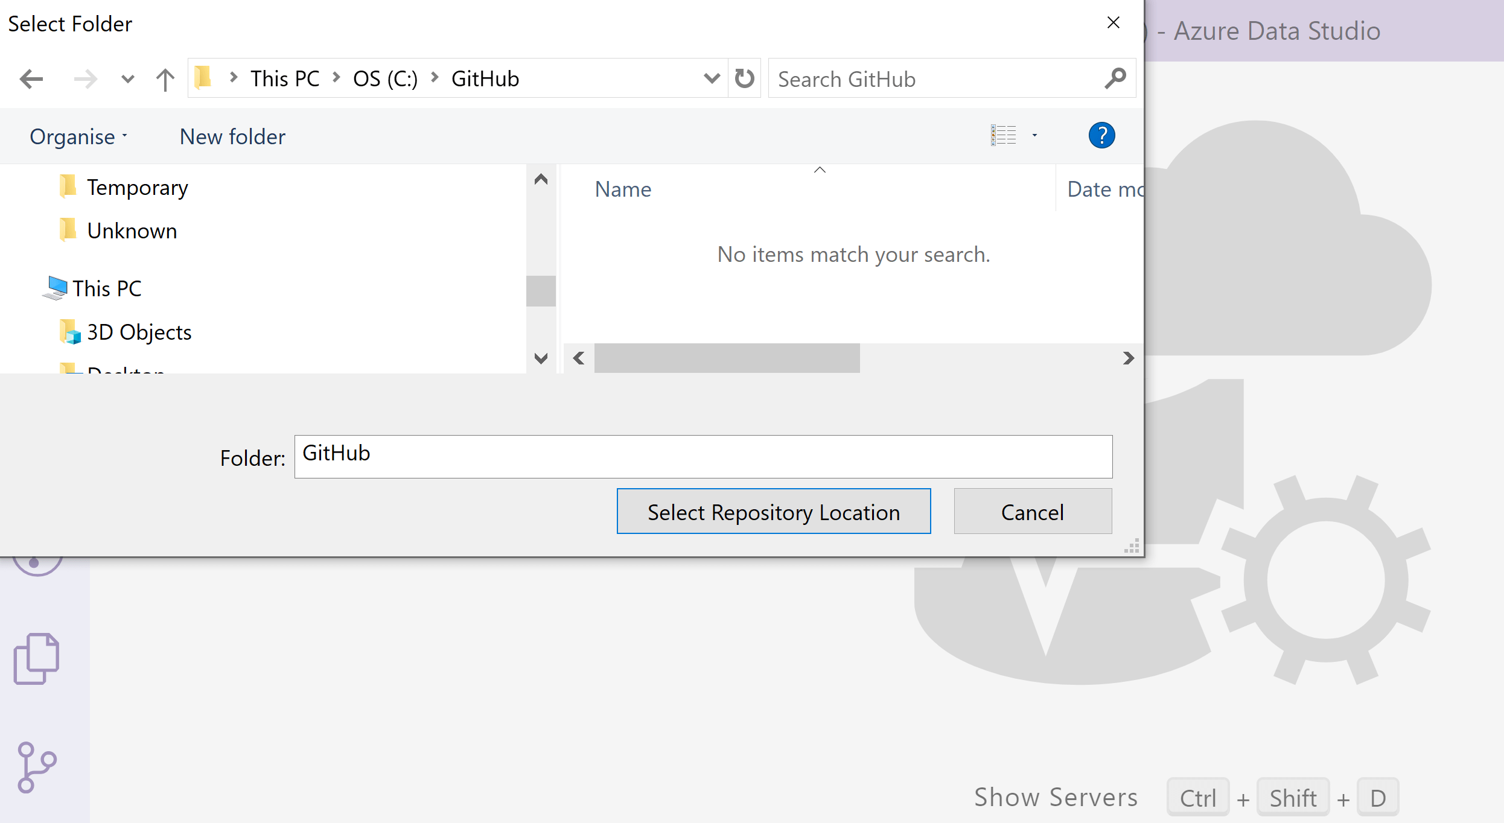Select This PC in navigation tree

(107, 288)
